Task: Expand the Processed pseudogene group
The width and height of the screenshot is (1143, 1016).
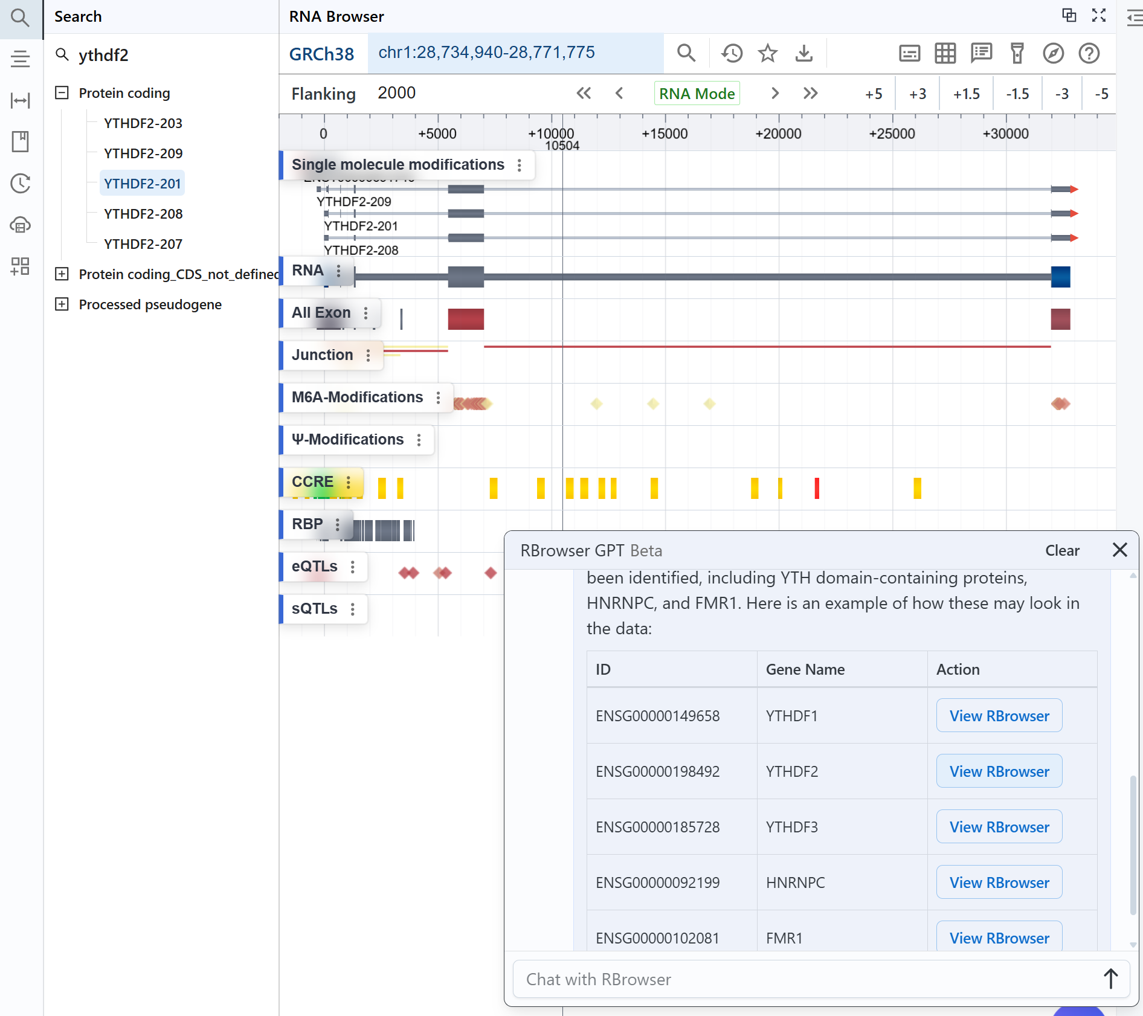Action: coord(62,304)
